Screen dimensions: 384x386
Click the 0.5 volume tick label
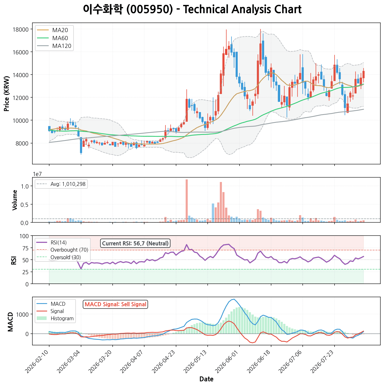(25, 205)
